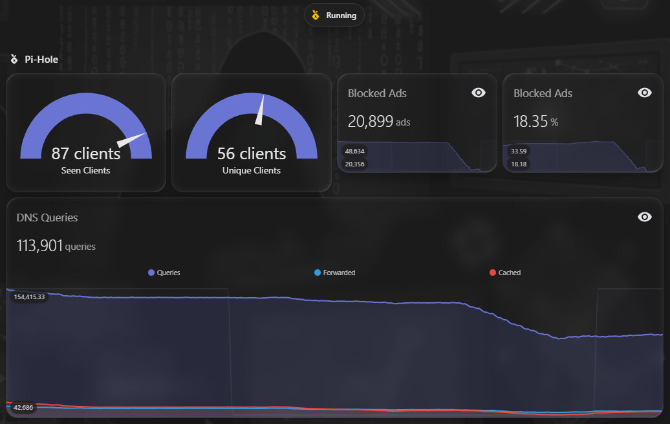Click the blue Forwarded legend dot
The width and height of the screenshot is (670, 424).
tap(318, 273)
